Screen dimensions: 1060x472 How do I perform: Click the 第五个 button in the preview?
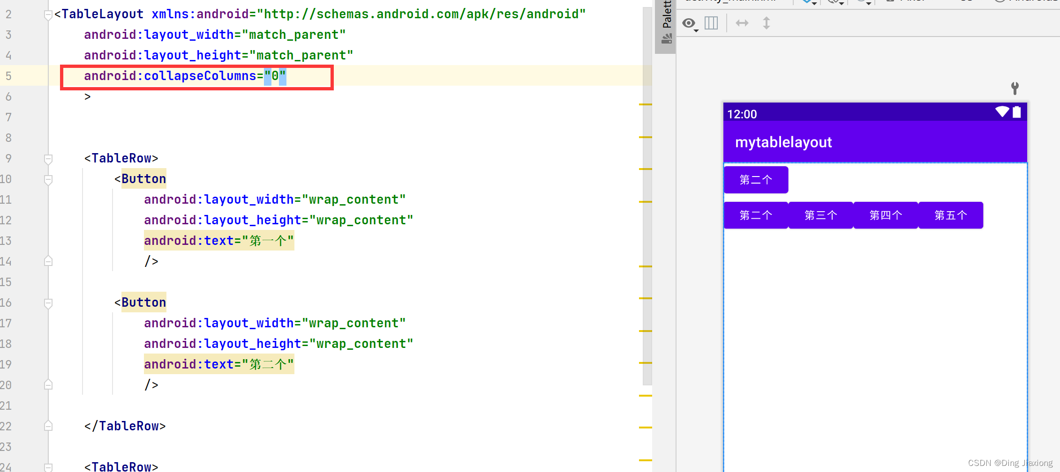[x=951, y=215]
